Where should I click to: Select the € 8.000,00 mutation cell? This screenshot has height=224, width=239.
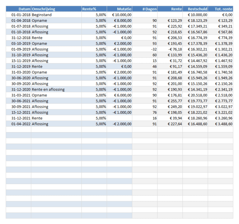(x=123, y=21)
